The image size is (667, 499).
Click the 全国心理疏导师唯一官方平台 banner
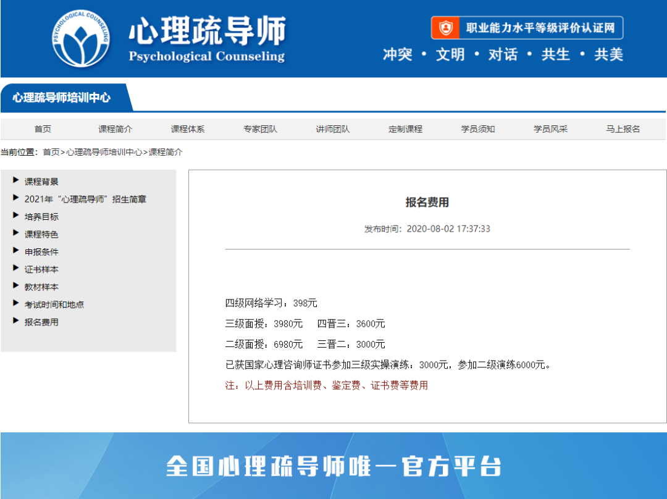333,466
